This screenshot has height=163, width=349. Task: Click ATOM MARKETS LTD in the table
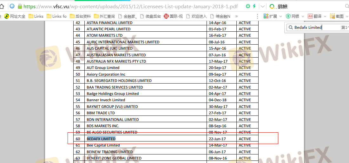104,35
